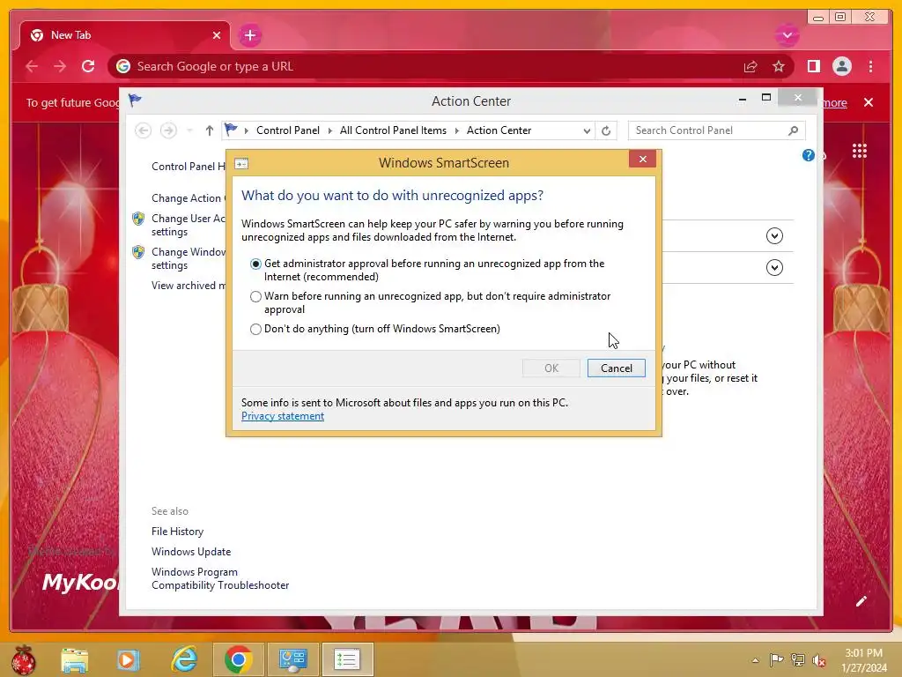Switch to Chrome on taskbar
Screen dimensions: 902x677
pos(238,659)
